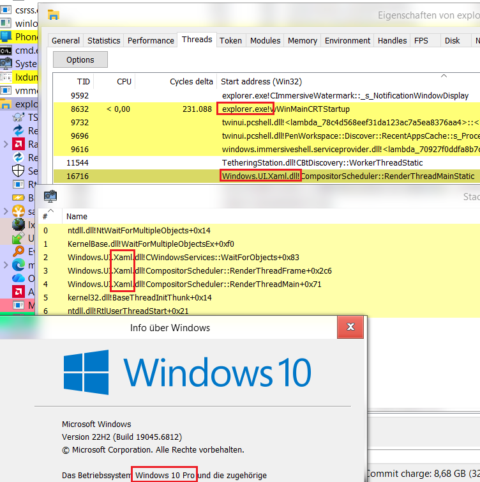This screenshot has height=482, width=480.
Task: Select stack frame RtlUserThreadStart+0x21
Action: [x=259, y=311]
